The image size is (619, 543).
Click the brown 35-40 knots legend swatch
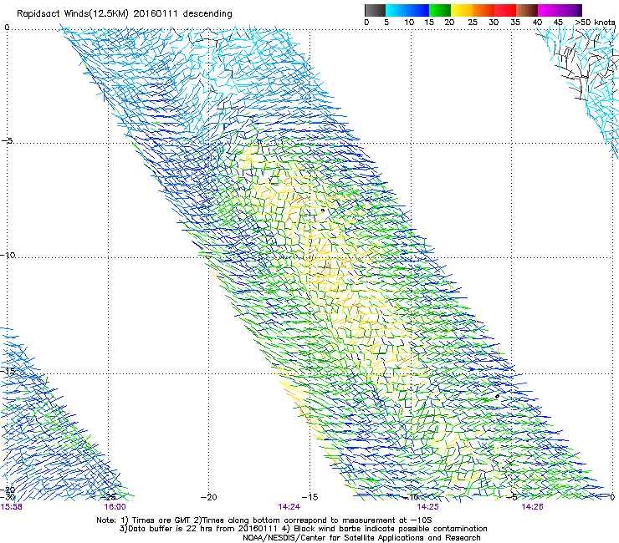(527, 10)
